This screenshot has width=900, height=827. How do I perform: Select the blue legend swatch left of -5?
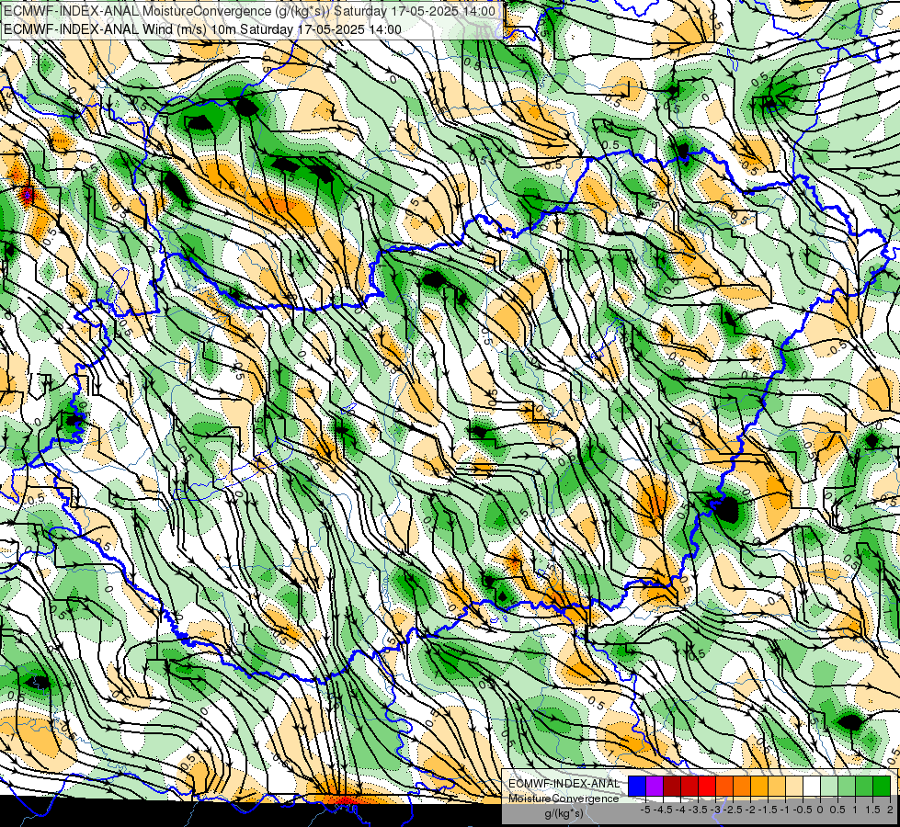point(637,787)
